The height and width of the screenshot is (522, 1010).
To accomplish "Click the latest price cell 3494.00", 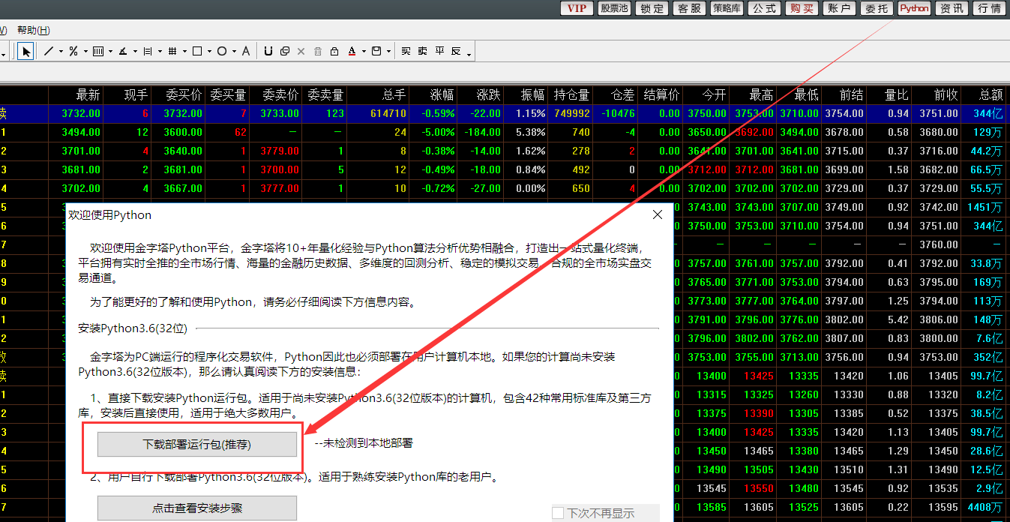I will pyautogui.click(x=81, y=132).
